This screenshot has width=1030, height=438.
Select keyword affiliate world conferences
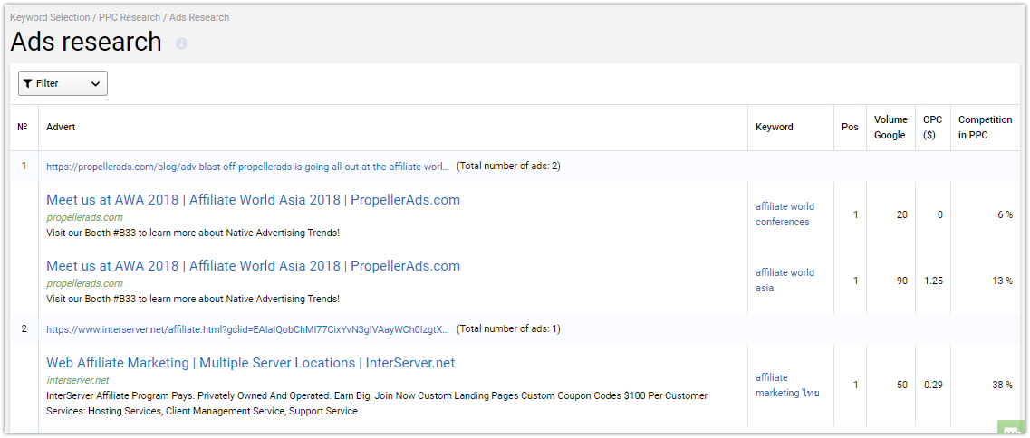[785, 214]
